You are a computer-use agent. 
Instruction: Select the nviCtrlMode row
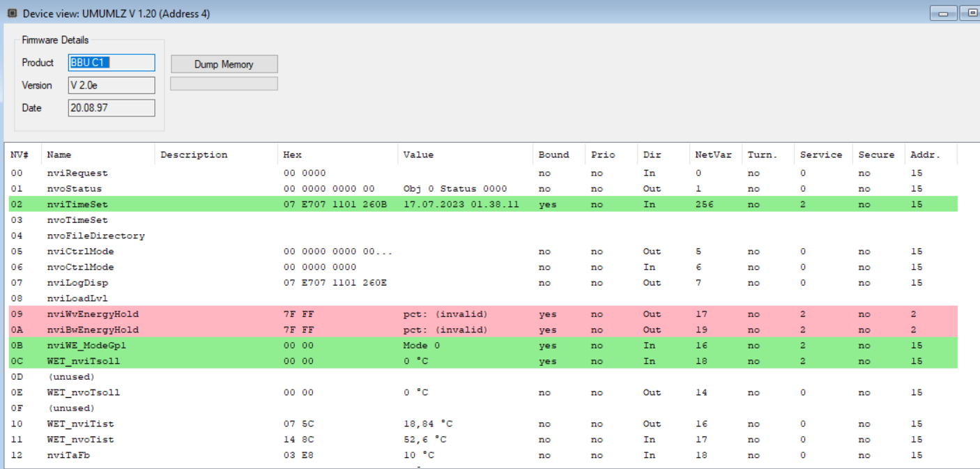482,252
